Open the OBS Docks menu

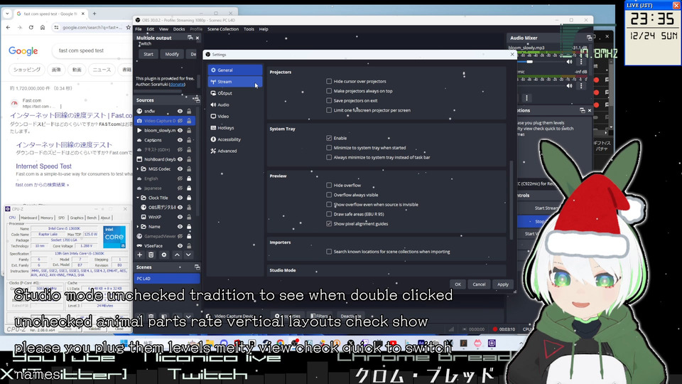coord(179,29)
